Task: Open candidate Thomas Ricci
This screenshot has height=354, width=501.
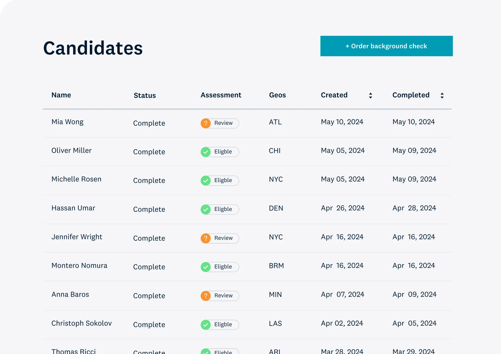Action: pos(73,351)
